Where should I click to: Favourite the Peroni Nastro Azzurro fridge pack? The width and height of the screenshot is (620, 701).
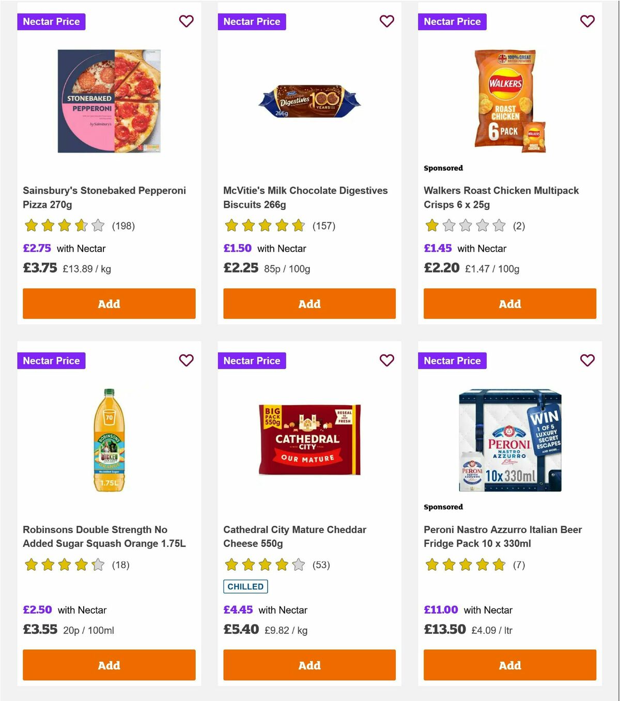coord(587,360)
